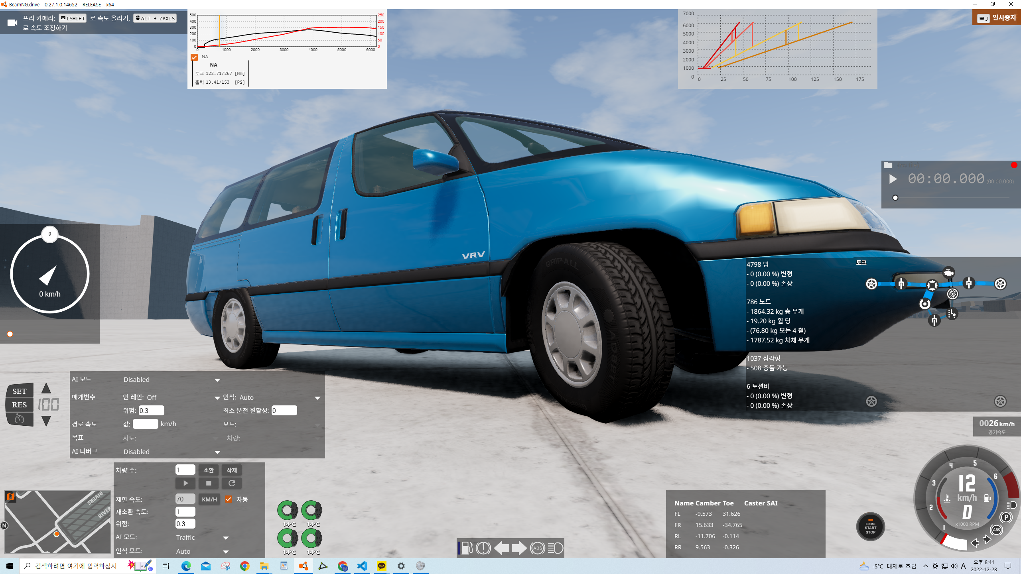Image resolution: width=1021 pixels, height=574 pixels.
Task: Increase cruise speed with the up arrow
Action: click(46, 388)
